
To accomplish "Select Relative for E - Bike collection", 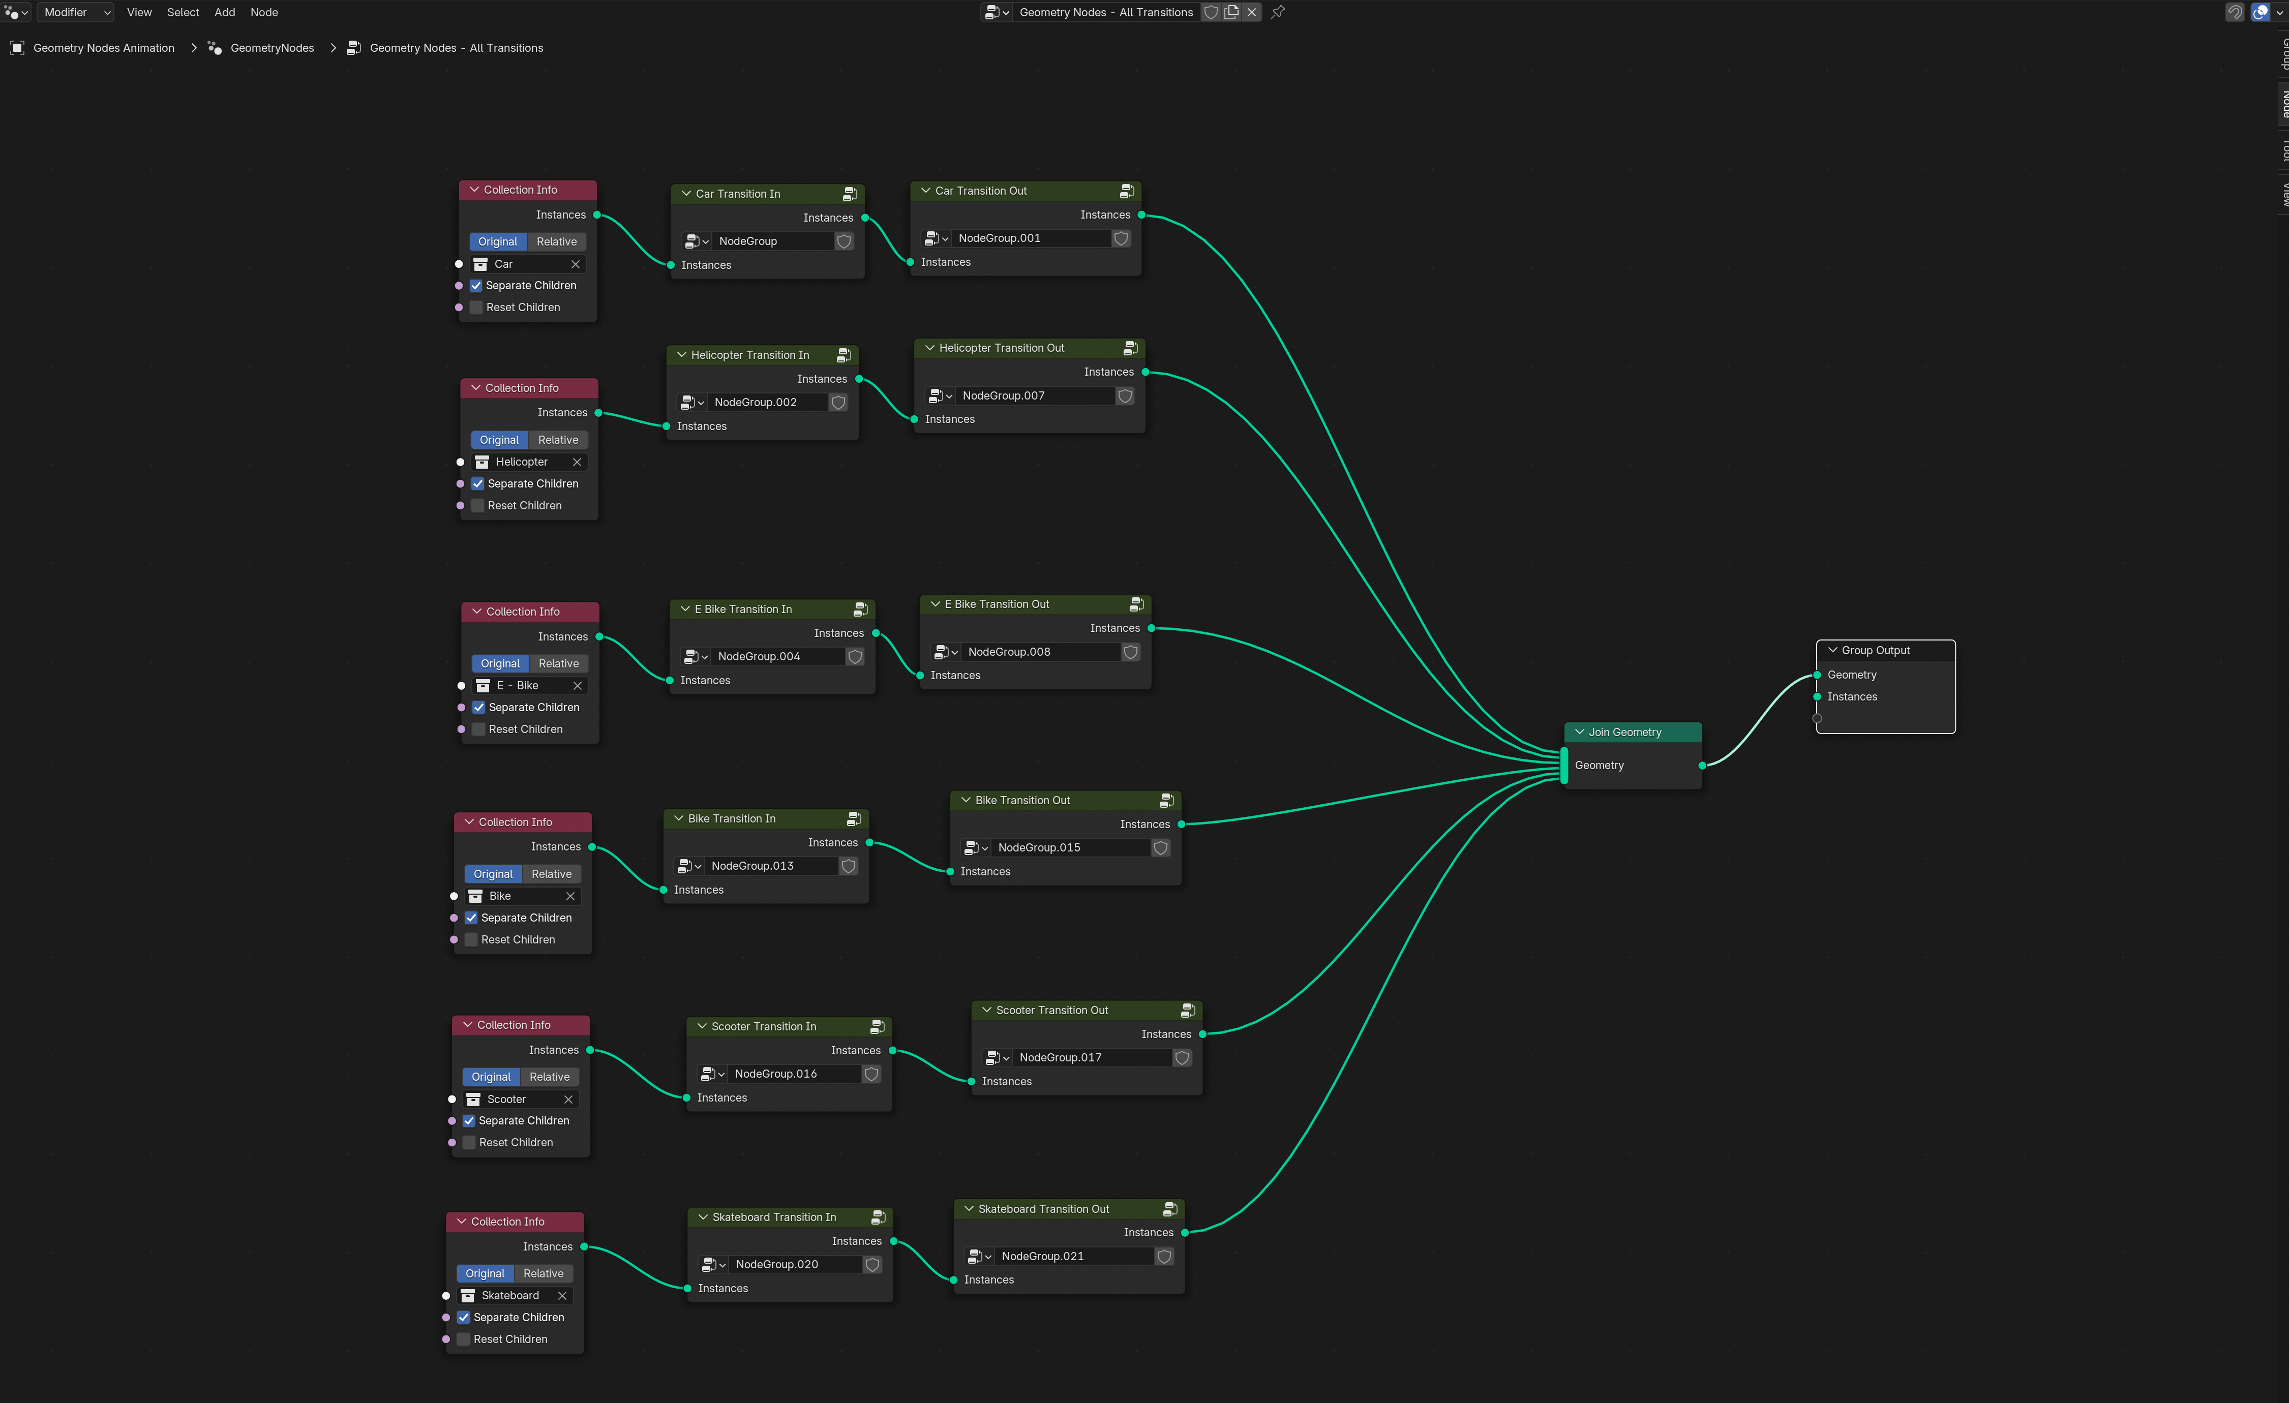I will [558, 664].
